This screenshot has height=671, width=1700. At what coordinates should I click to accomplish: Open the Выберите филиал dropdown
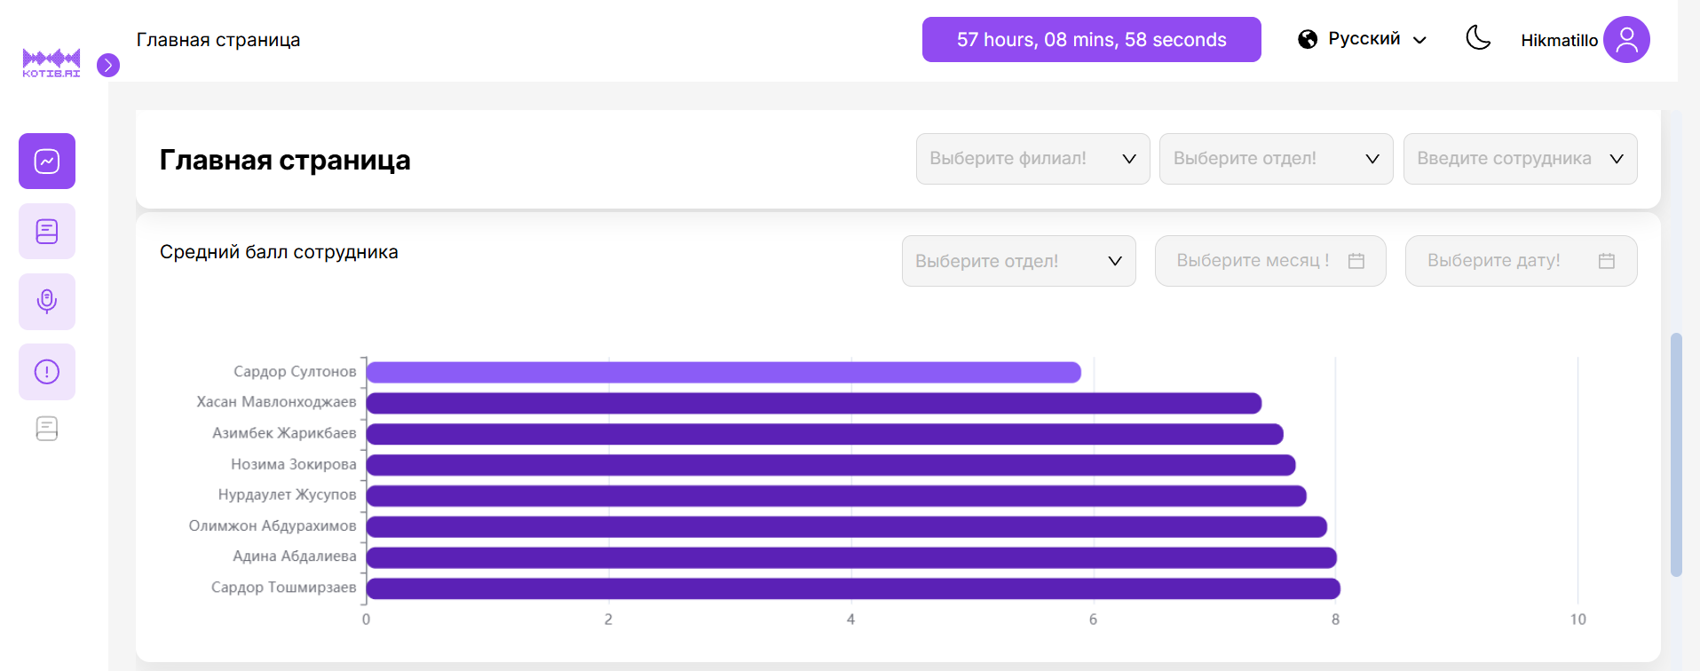click(x=1032, y=159)
